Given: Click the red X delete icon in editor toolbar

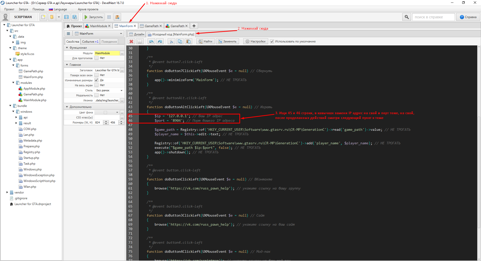Looking at the screenshot, I should click(x=131, y=41).
